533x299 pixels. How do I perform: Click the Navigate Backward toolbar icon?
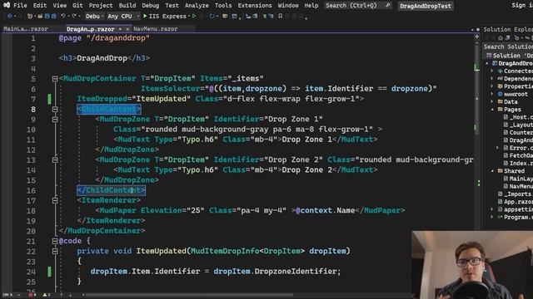[9, 16]
